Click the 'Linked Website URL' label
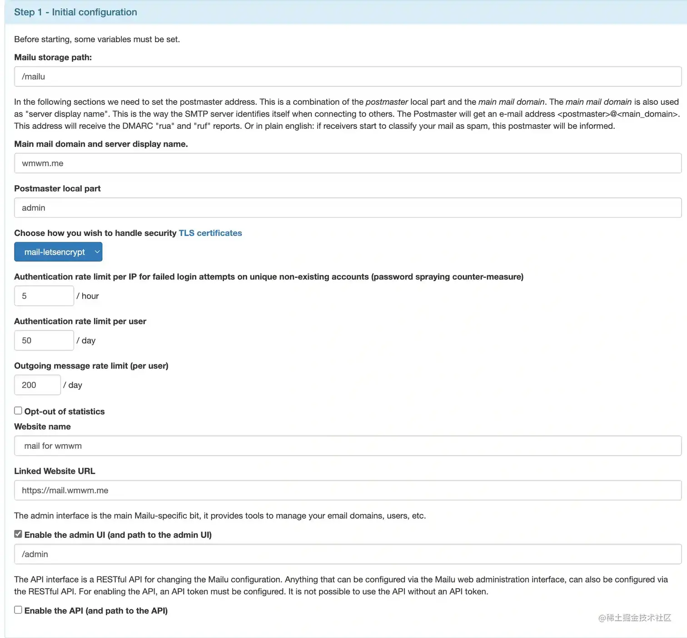687x638 pixels. click(x=55, y=471)
